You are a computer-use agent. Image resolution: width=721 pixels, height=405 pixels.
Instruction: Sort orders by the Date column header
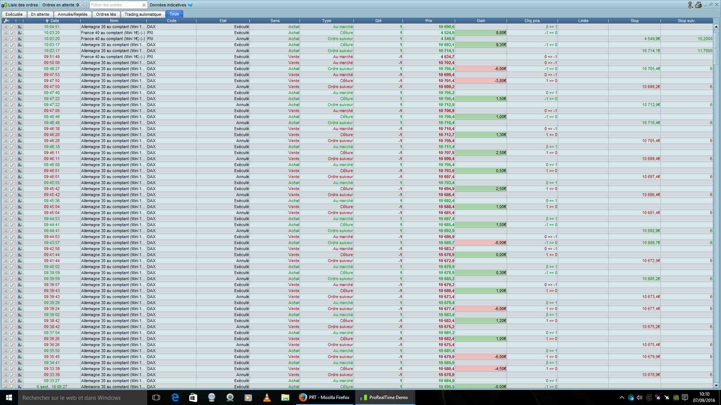pyautogui.click(x=54, y=21)
